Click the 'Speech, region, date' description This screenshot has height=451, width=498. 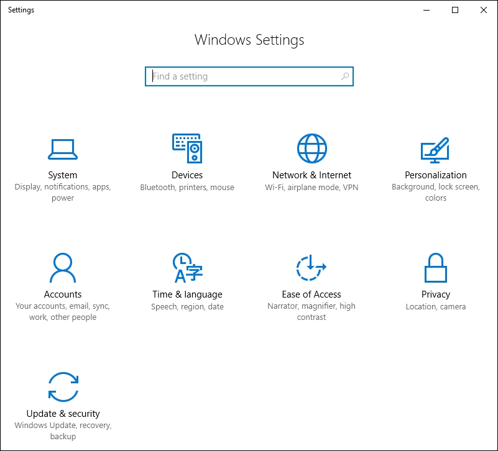pyautogui.click(x=187, y=307)
